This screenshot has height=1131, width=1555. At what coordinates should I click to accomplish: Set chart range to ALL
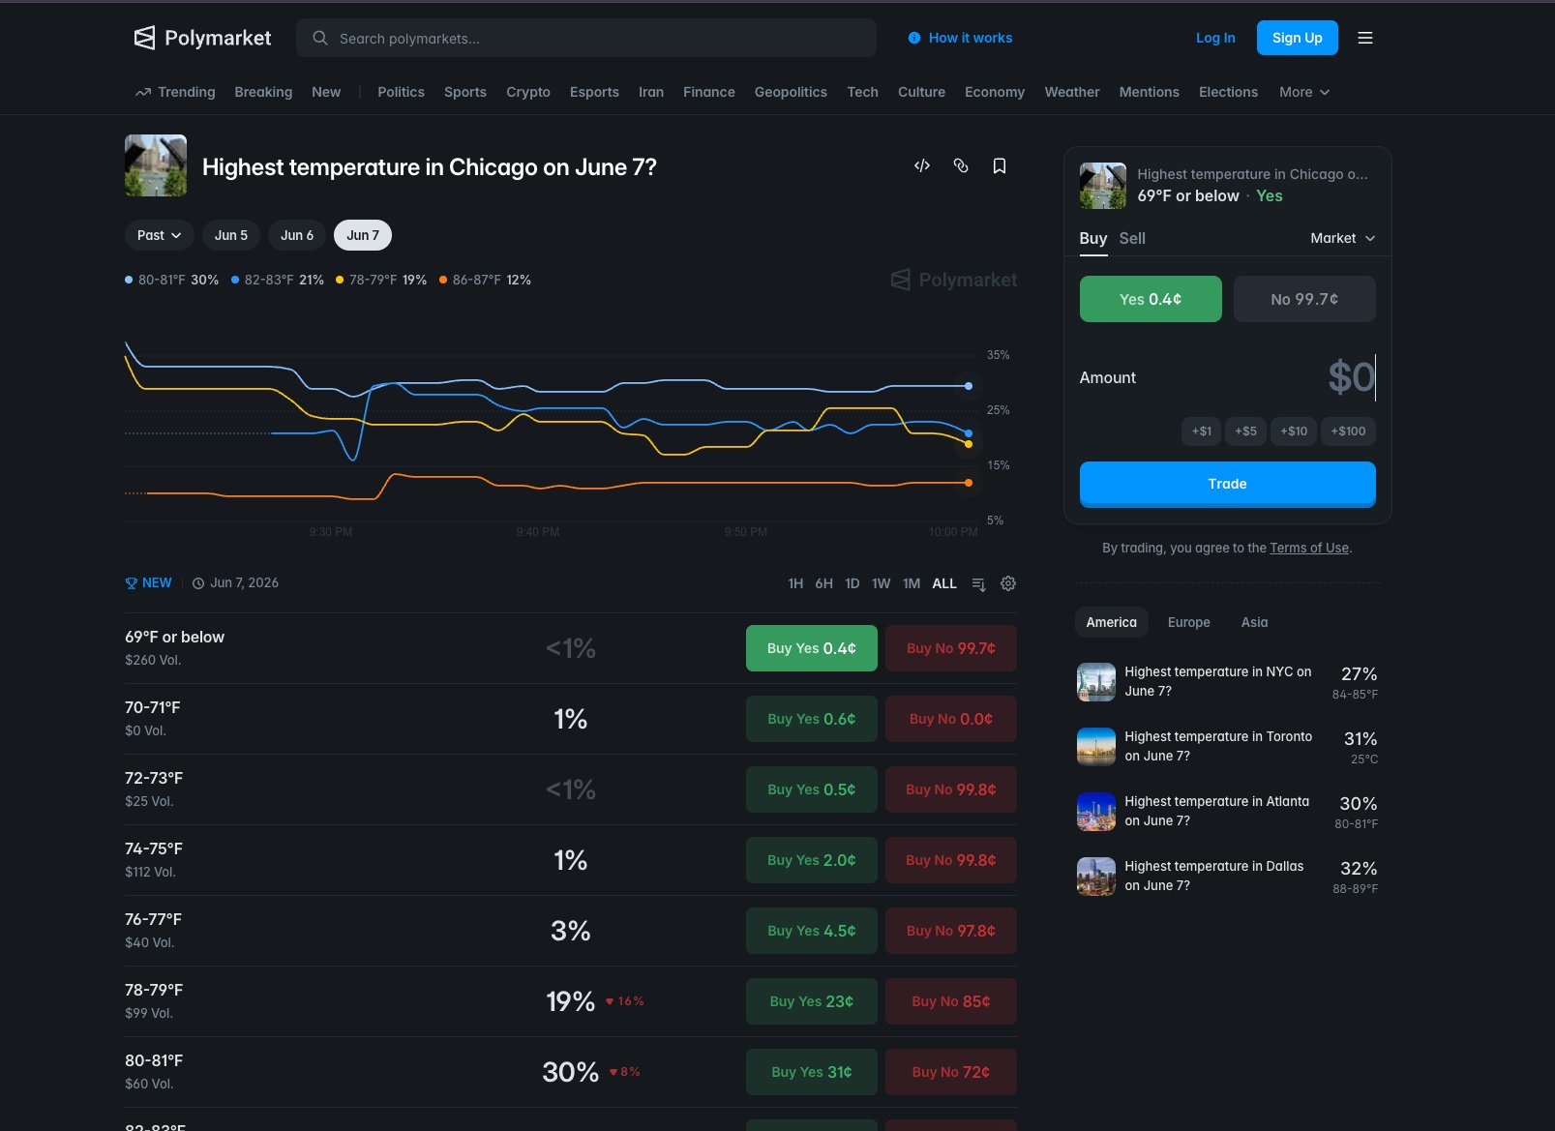click(944, 583)
